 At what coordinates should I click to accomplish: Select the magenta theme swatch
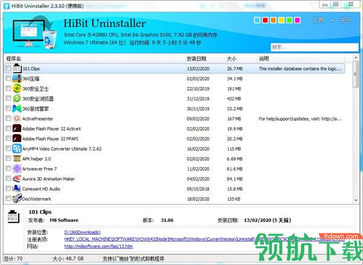(297, 21)
